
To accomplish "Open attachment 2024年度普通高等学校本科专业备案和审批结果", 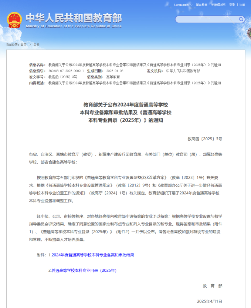I will click(93, 255).
